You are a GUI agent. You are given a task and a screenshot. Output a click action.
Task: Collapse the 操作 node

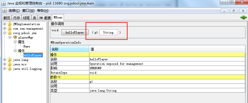click(15, 51)
